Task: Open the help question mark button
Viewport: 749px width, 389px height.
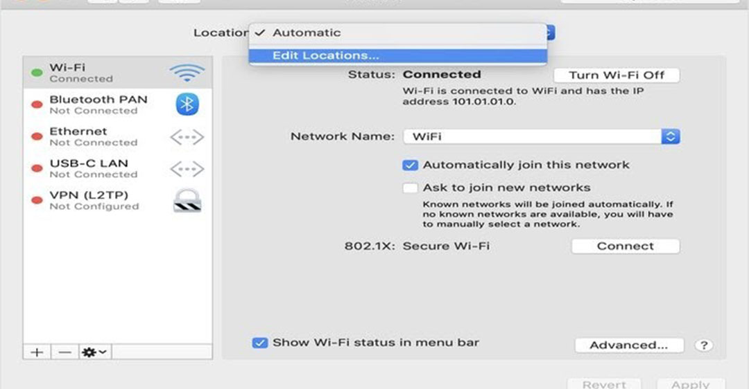Action: pyautogui.click(x=704, y=345)
